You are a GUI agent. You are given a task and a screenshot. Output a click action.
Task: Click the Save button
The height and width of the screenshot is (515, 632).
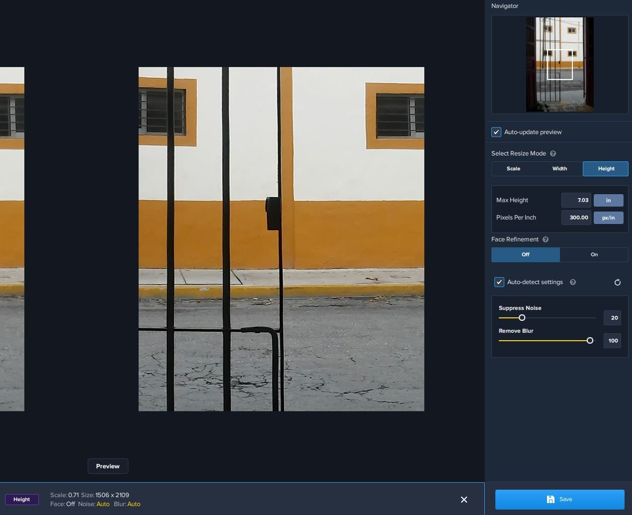(x=559, y=500)
